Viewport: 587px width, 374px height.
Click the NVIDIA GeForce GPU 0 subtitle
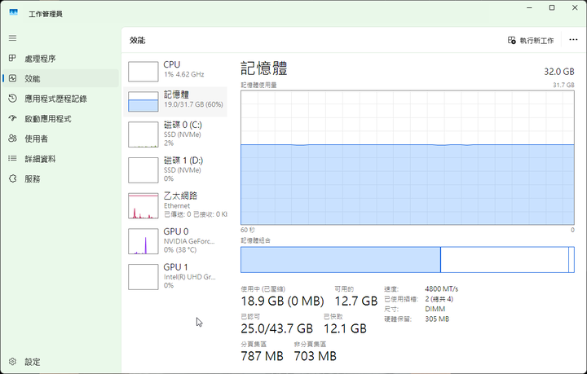pos(189,241)
